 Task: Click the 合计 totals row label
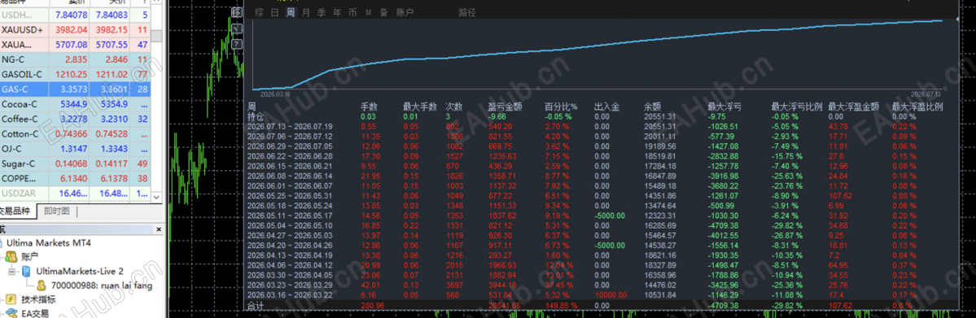256,306
